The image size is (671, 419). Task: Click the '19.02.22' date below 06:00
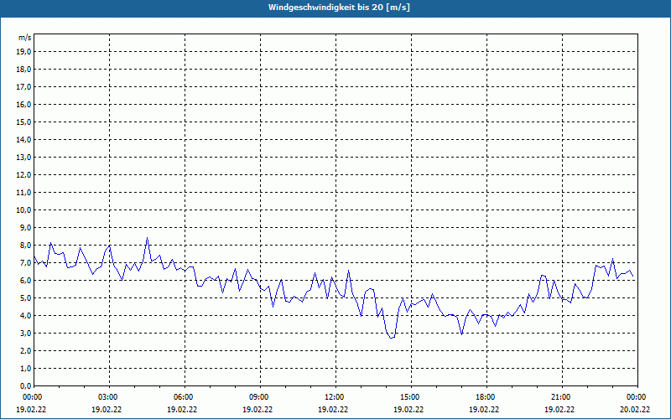click(182, 409)
